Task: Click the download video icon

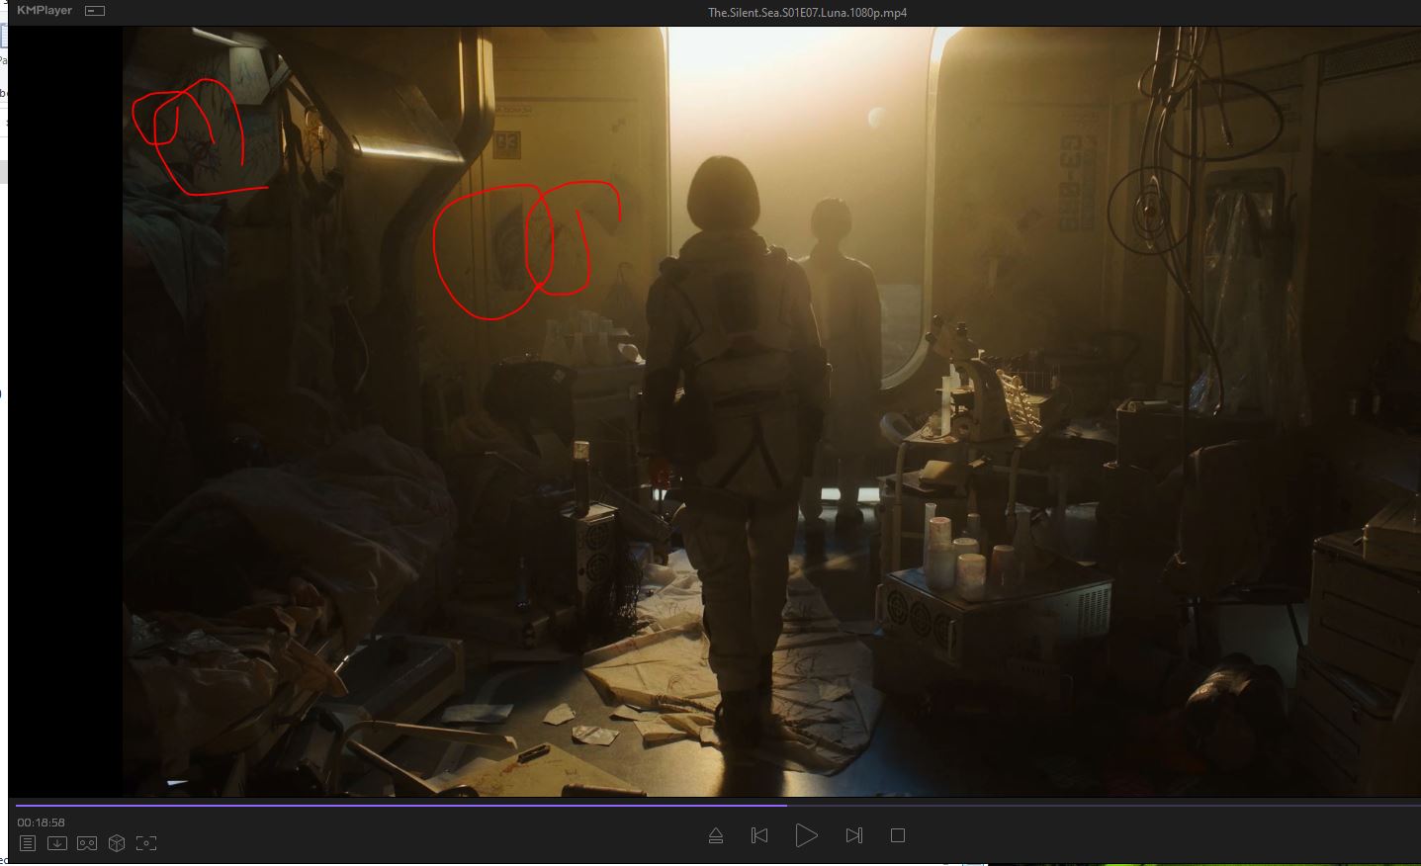Action: [x=57, y=843]
